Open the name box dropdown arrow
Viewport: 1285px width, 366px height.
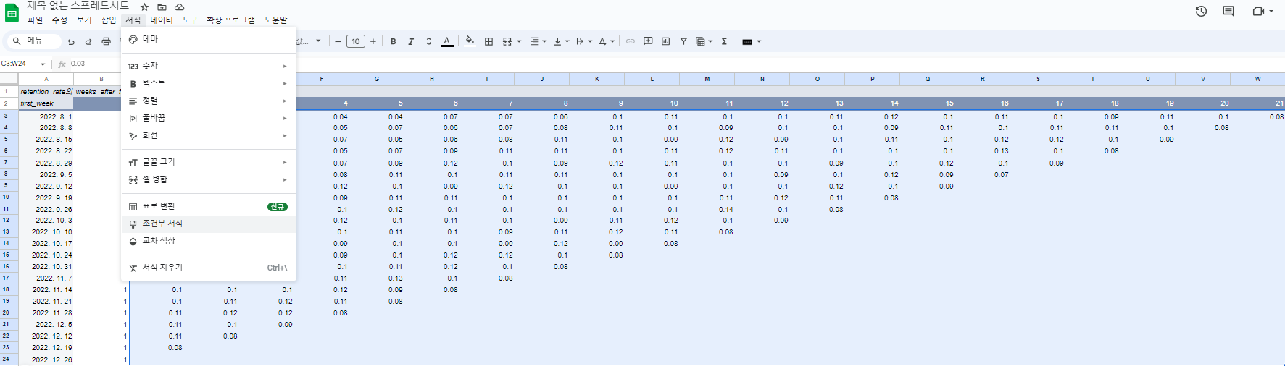(x=43, y=64)
